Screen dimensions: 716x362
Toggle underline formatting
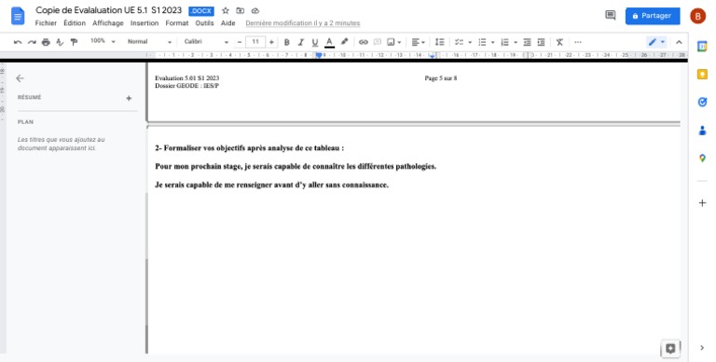coord(314,42)
